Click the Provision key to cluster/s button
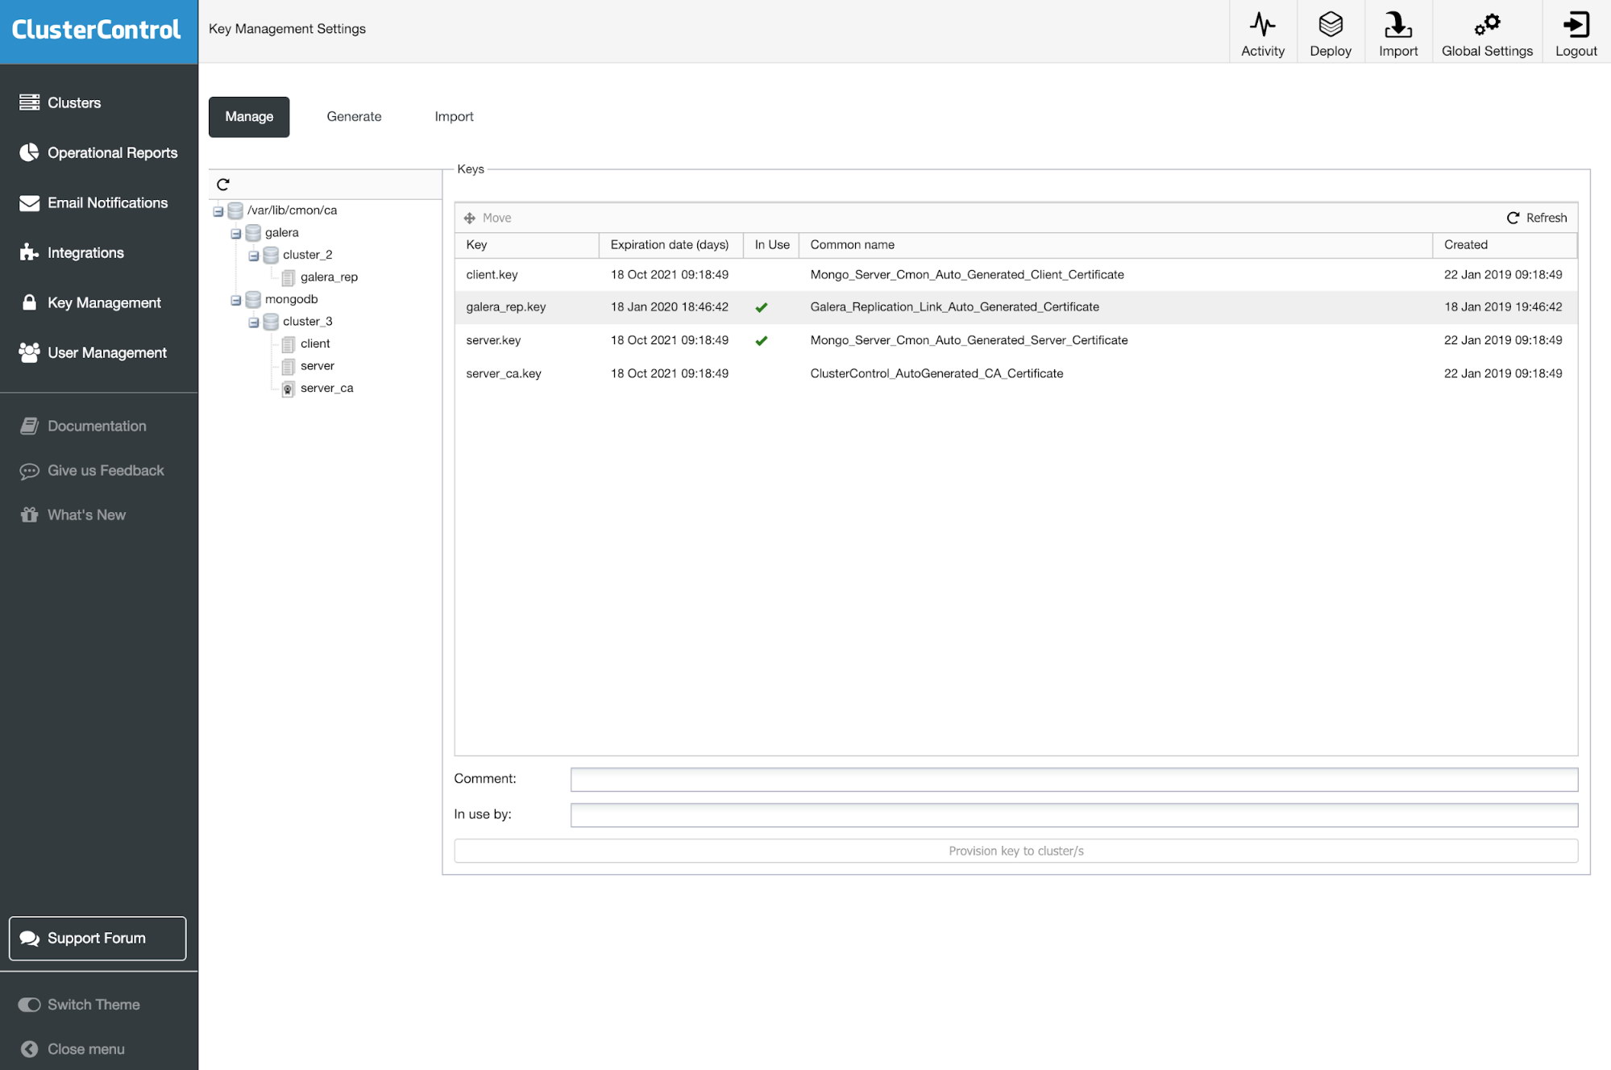The height and width of the screenshot is (1070, 1611). (1015, 851)
